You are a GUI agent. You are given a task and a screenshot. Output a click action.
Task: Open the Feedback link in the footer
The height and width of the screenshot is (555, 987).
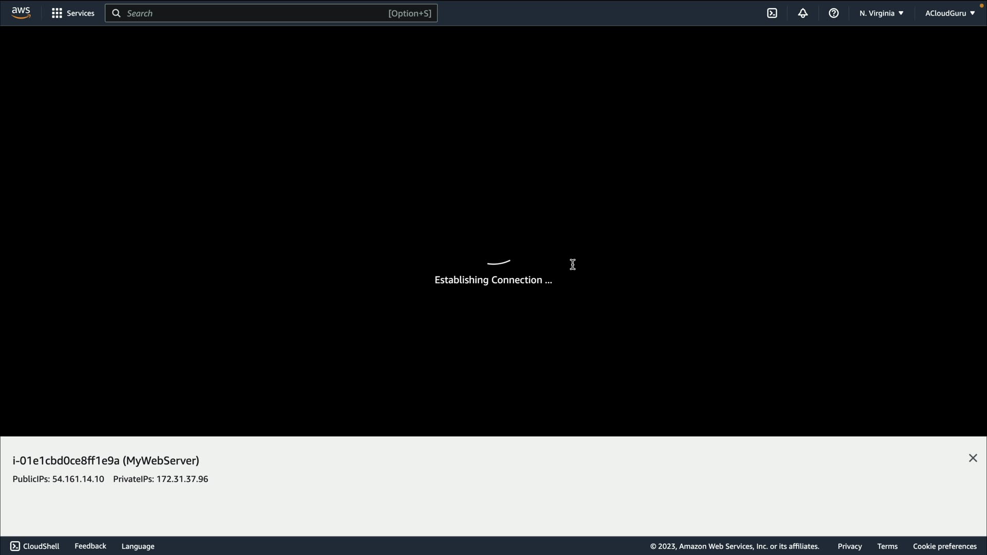90,546
